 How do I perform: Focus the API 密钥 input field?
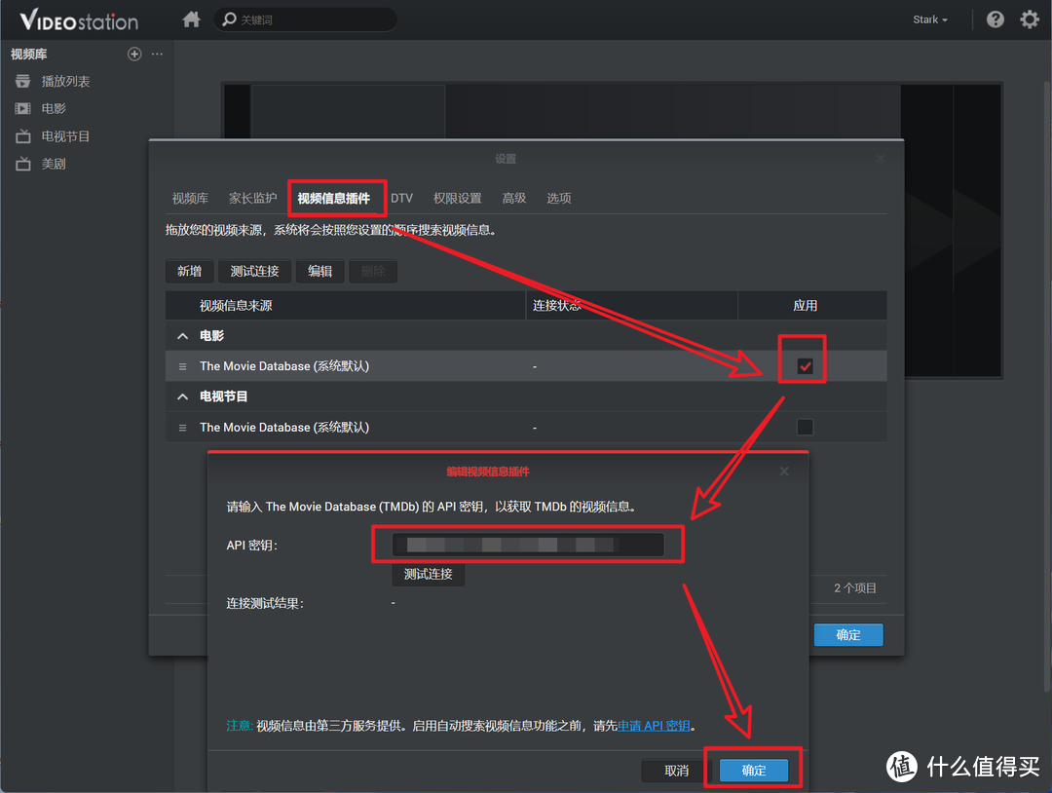click(x=528, y=545)
